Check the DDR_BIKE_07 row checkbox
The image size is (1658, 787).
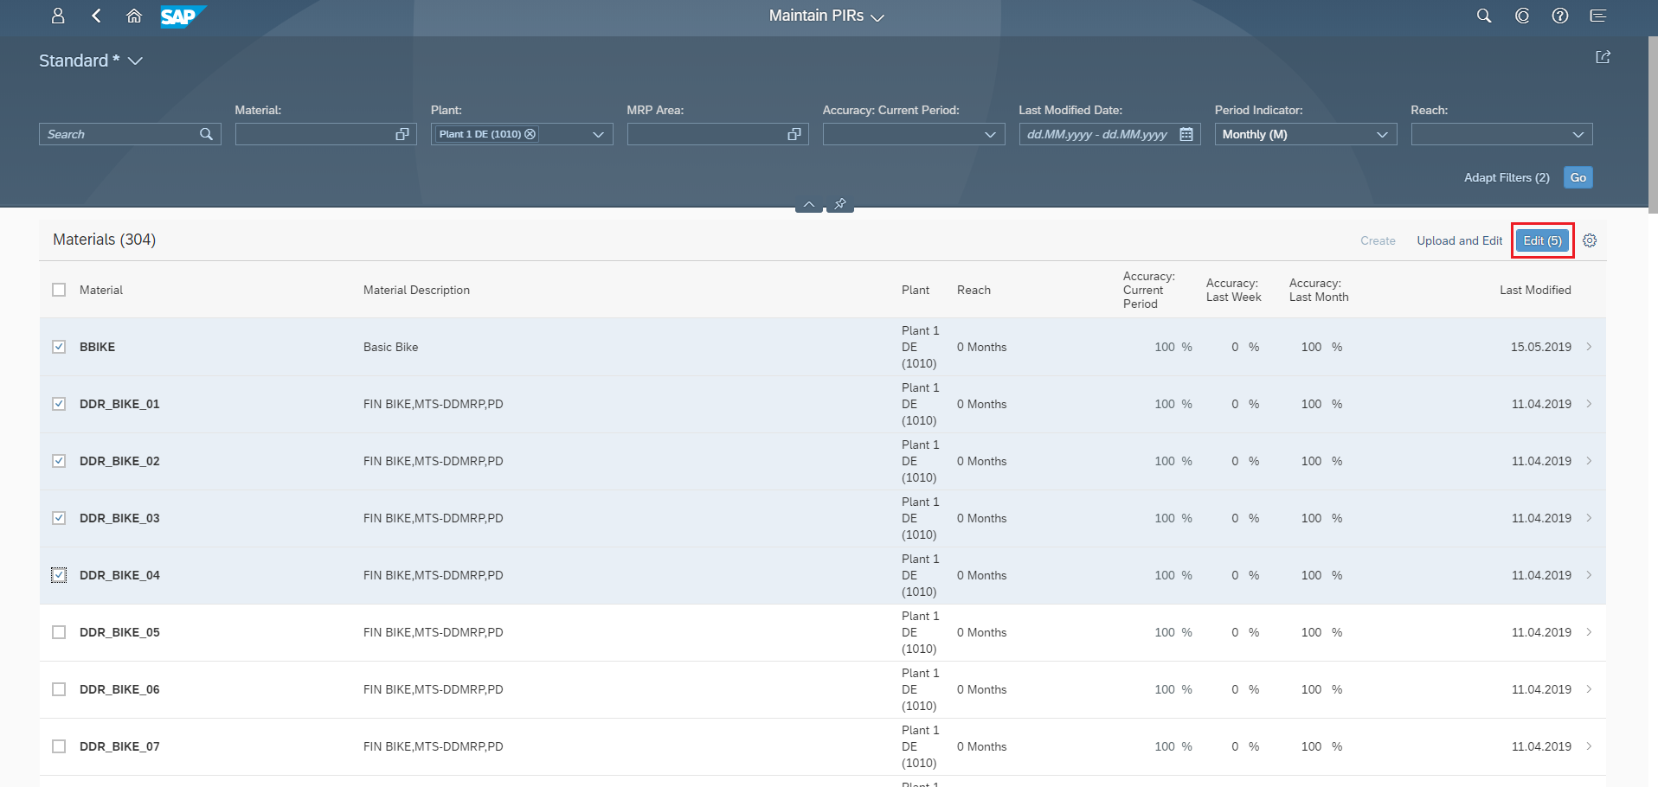click(x=59, y=746)
